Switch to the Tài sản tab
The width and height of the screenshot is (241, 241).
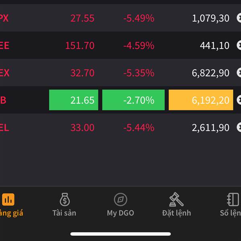[64, 213]
